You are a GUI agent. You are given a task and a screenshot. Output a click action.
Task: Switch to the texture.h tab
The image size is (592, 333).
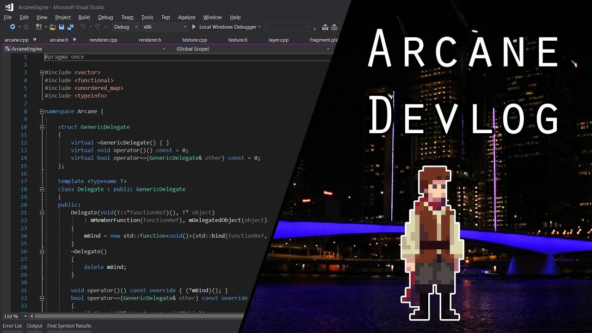[238, 40]
